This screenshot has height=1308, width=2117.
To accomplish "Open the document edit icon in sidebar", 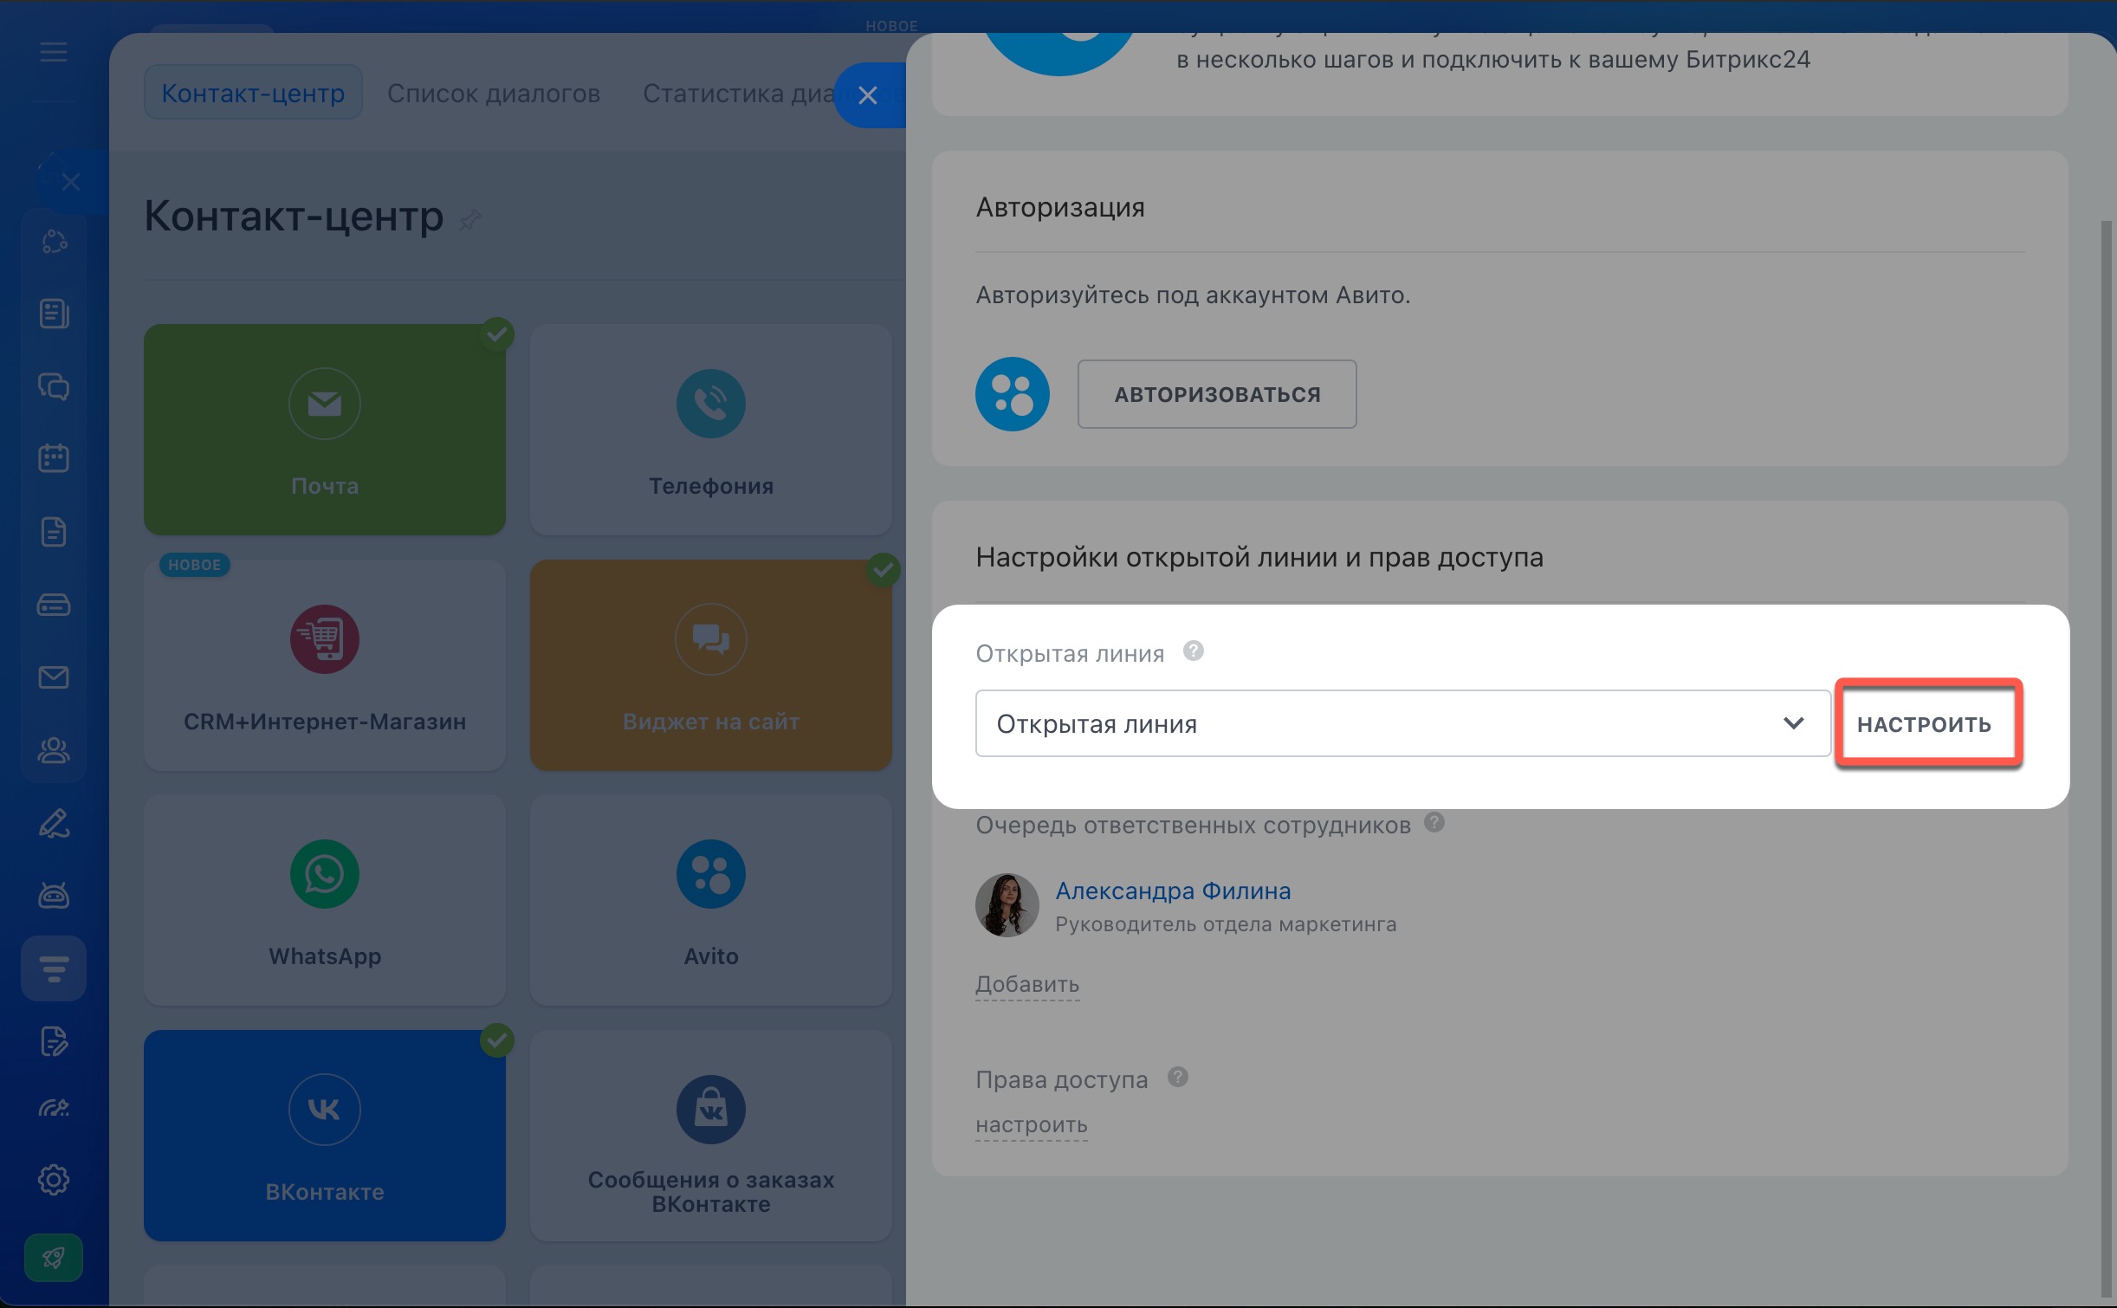I will point(54,1041).
